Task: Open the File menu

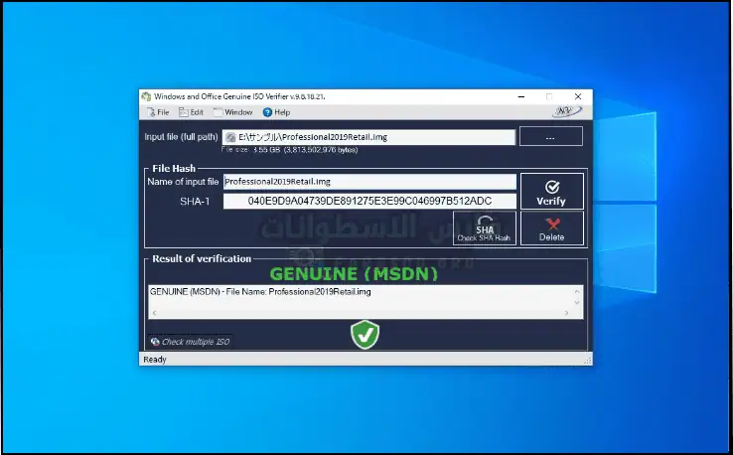Action: (x=157, y=112)
